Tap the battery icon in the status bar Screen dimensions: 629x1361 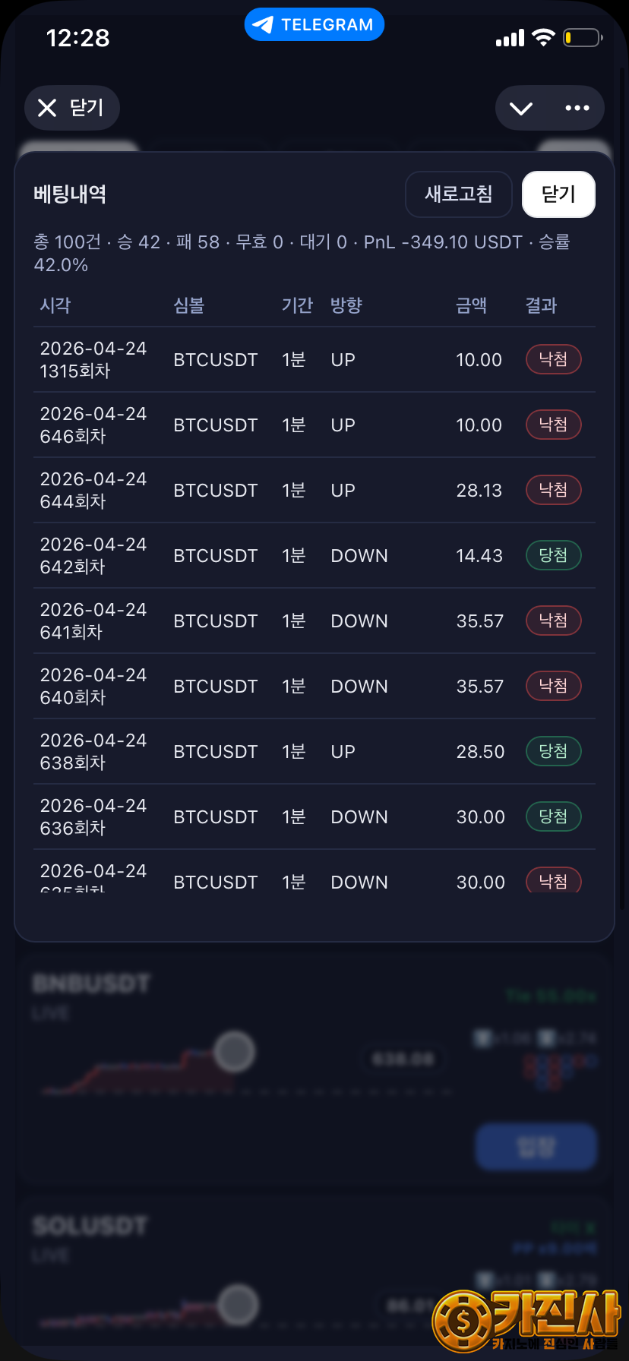(582, 37)
